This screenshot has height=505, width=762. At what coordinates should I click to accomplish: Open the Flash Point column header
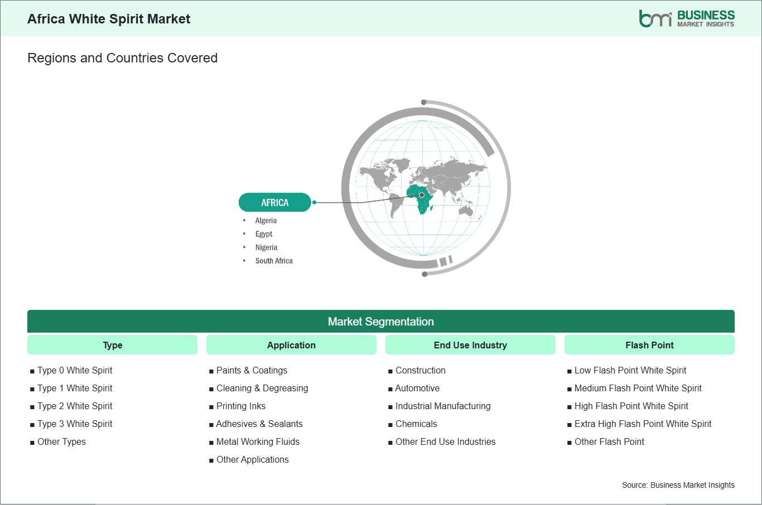(x=649, y=345)
